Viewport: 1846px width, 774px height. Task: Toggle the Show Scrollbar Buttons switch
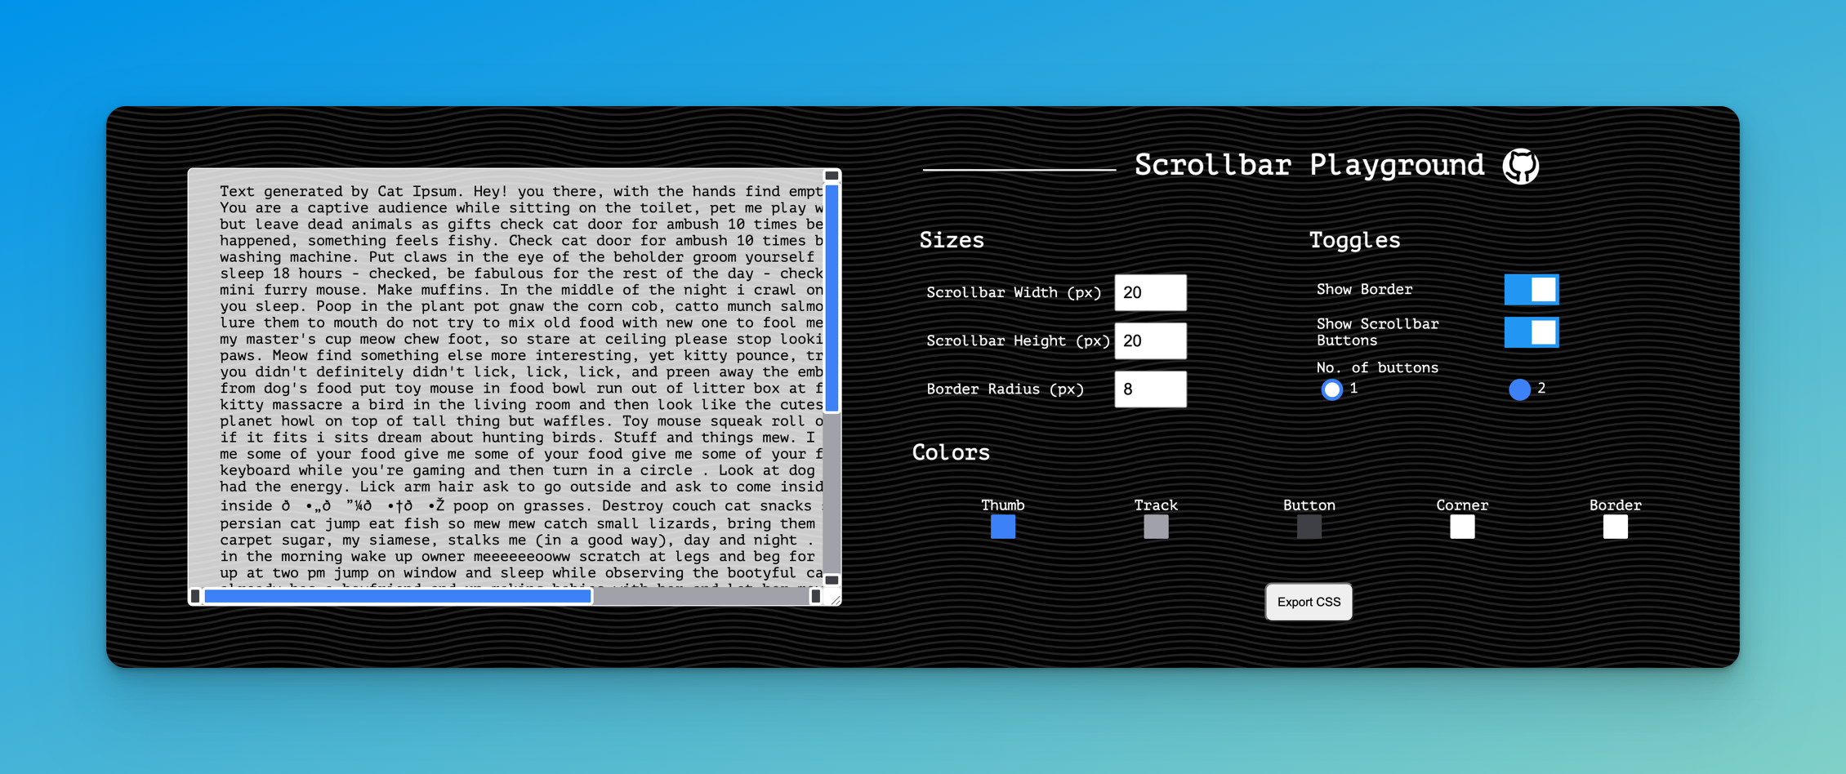point(1532,331)
